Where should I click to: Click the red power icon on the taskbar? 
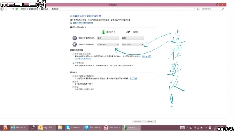pos(5,128)
